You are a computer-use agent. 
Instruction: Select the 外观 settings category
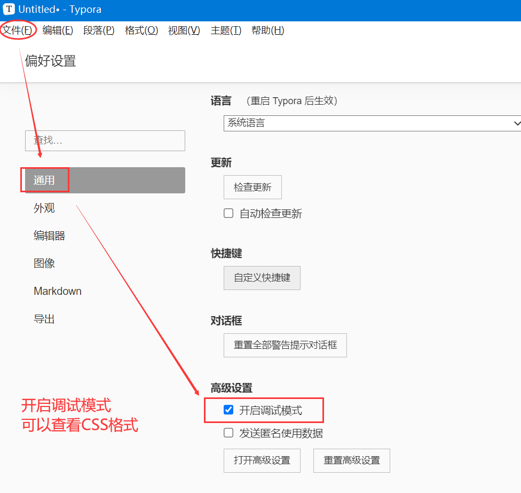(x=44, y=208)
